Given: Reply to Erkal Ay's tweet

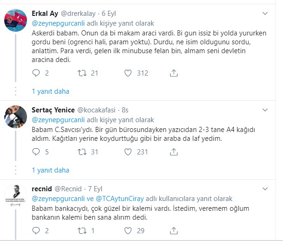Looking at the screenshot, I should tap(37, 73).
